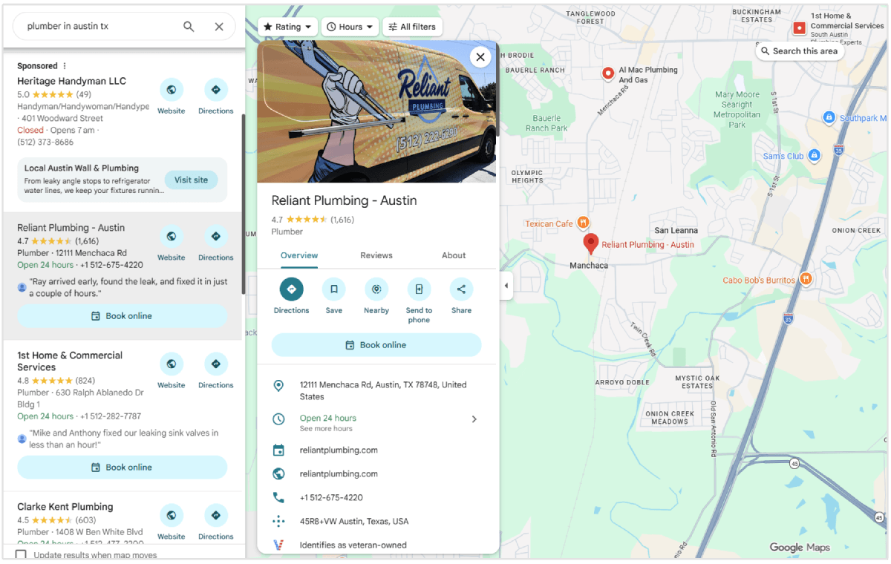Get directions to Heritage Handyman LLC

216,90
